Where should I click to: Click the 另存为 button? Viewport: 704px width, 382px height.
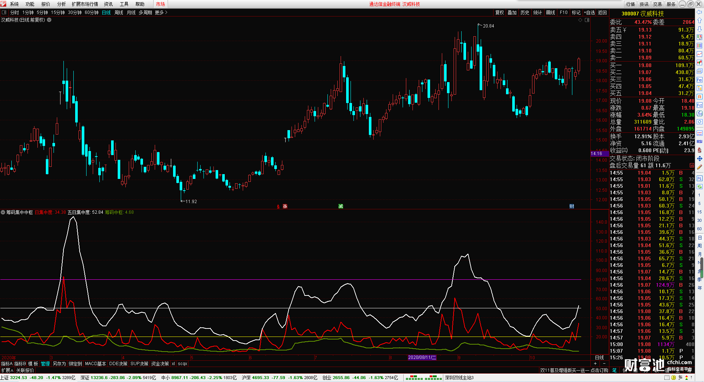pos(59,364)
